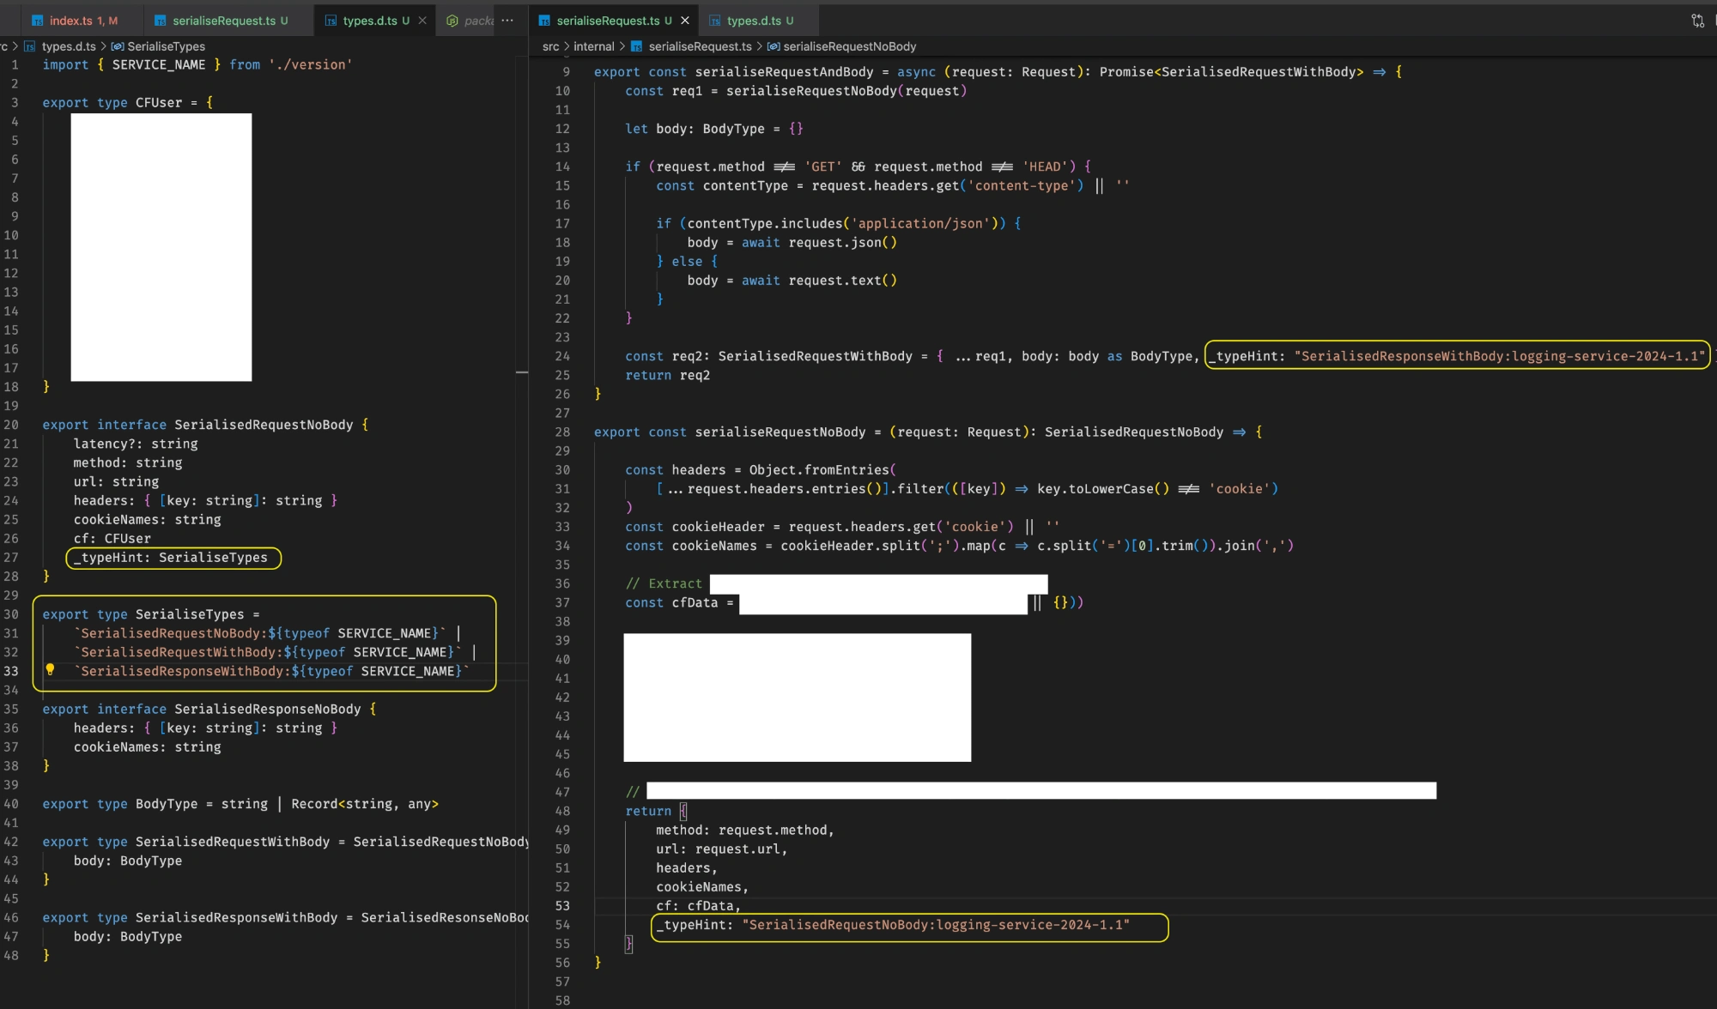The width and height of the screenshot is (1717, 1009).
Task: Click "SerialisedResponseWithBody:logging-service-2024-1.1" string on line 24
Action: click(x=1499, y=356)
